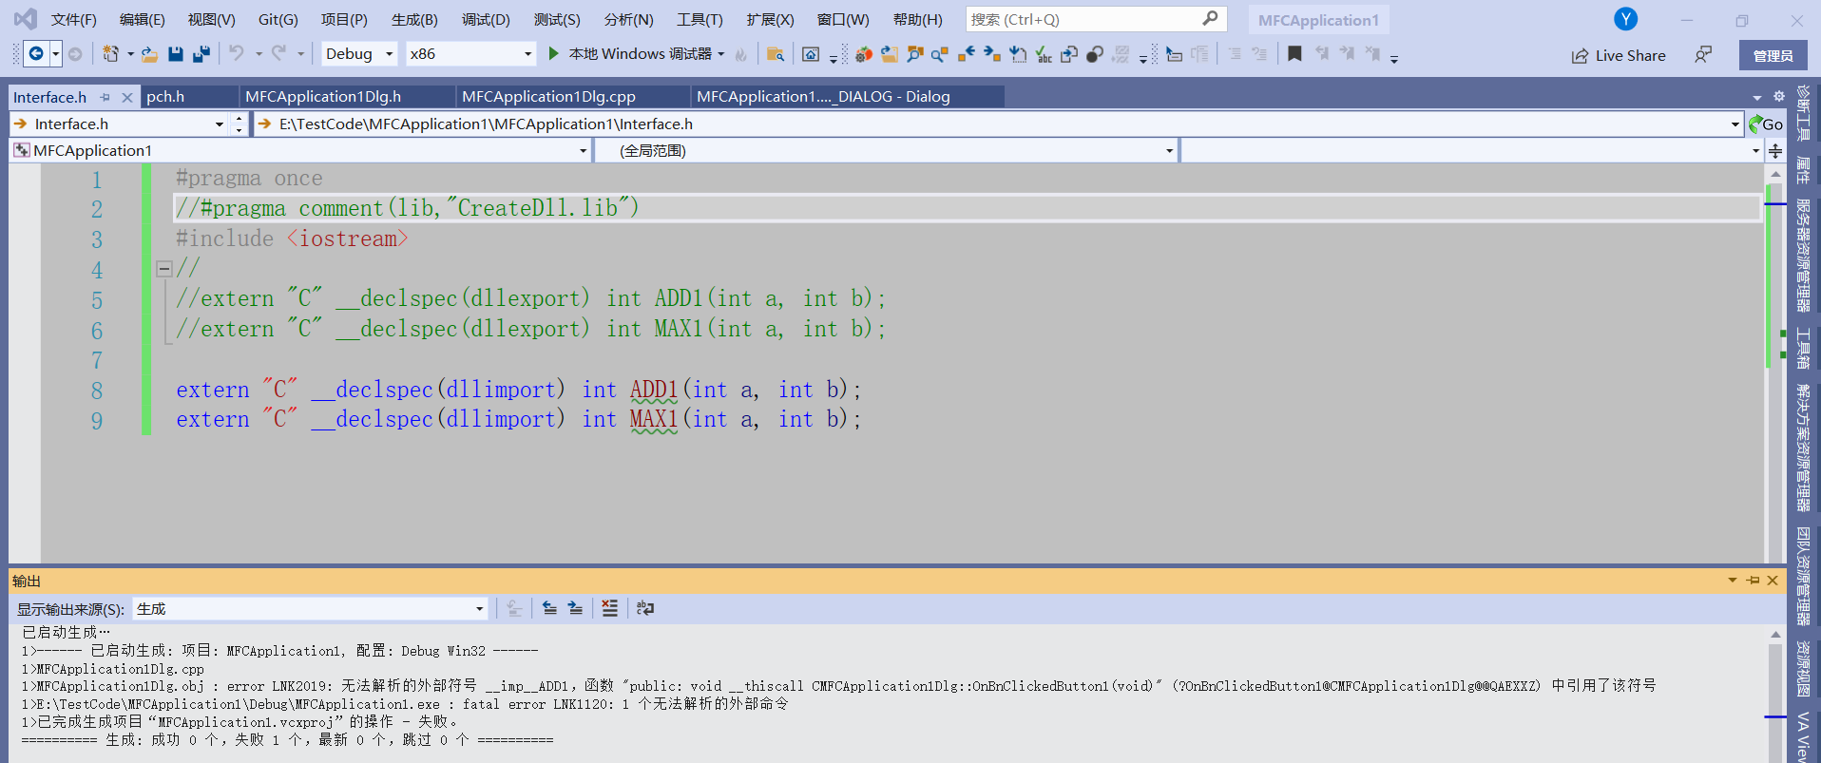Open the output window options dropdown arrow
The height and width of the screenshot is (763, 1821).
(1733, 581)
